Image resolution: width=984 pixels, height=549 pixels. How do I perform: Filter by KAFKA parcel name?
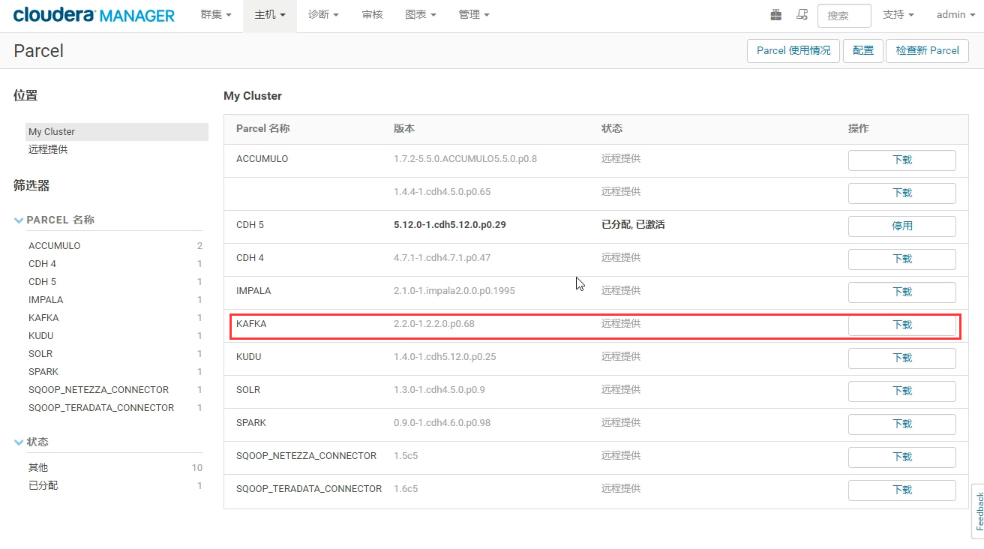43,318
